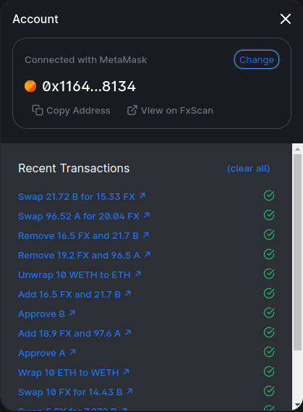Click the wallet address 0x1164...8134
This screenshot has width=303, height=412.
89,86
